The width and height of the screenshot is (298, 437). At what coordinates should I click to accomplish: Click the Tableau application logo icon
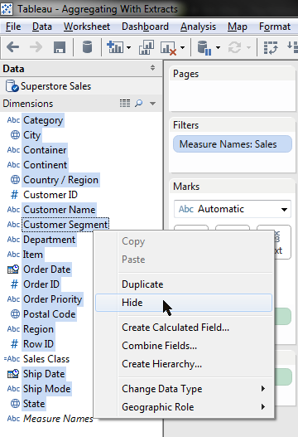[x=7, y=9]
